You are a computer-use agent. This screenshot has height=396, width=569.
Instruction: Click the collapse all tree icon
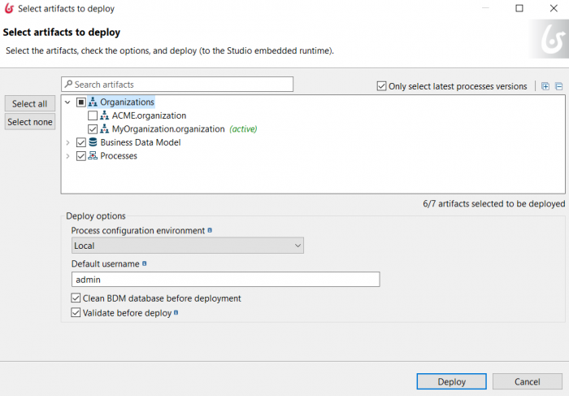[x=559, y=86]
